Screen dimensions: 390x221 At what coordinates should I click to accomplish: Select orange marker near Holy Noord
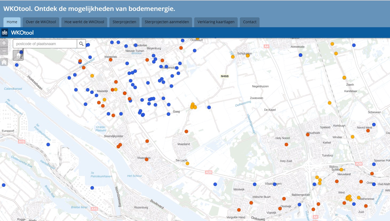[x=286, y=144]
